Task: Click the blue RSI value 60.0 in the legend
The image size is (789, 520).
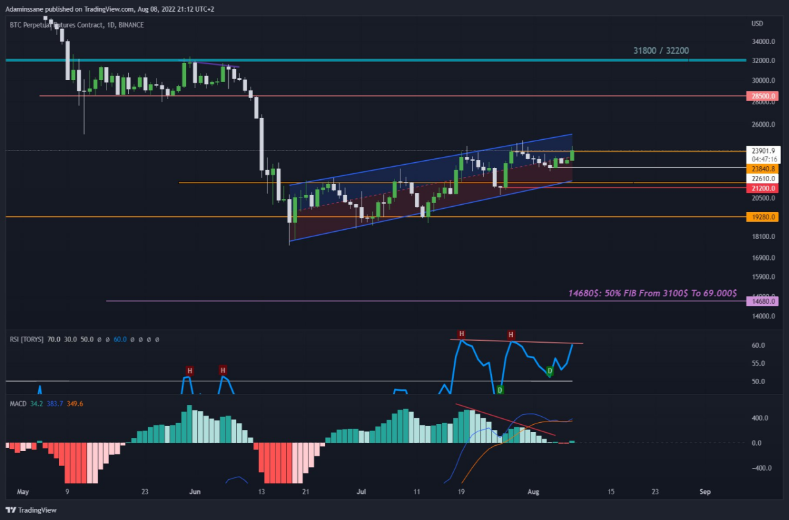Action: tap(120, 340)
